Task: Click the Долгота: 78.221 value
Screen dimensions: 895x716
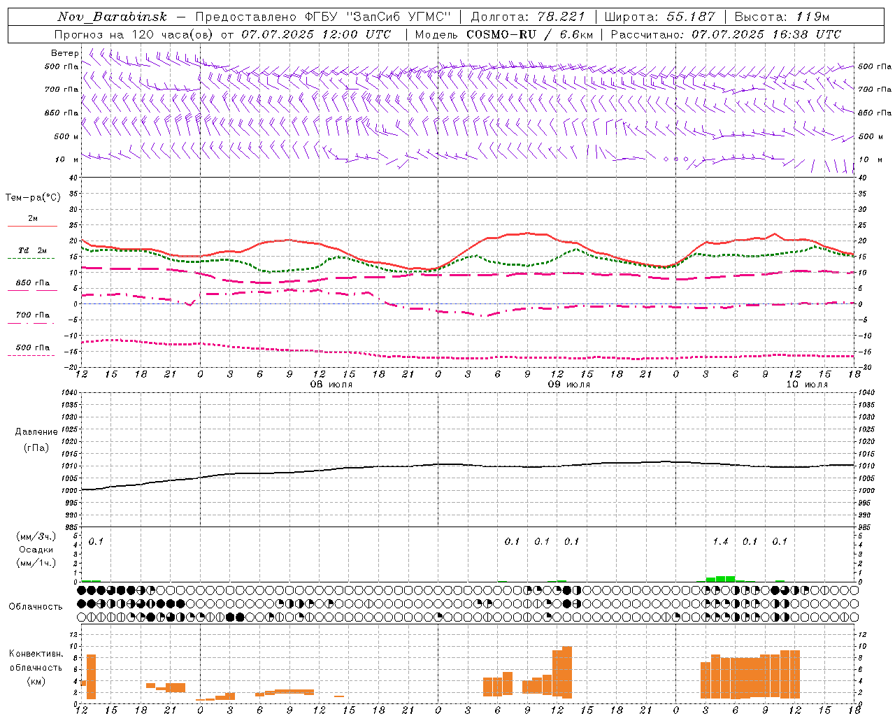Action: click(529, 17)
